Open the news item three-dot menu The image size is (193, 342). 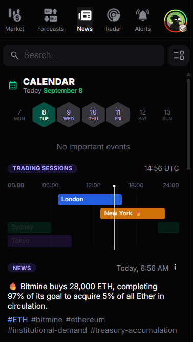point(176,267)
